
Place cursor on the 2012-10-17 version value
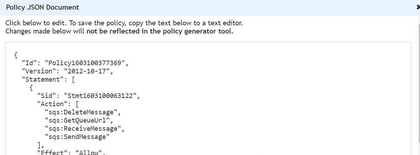pyautogui.click(x=87, y=71)
